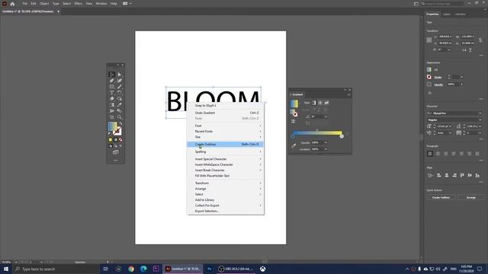Select the Rectangle tool
This screenshot has width=488, height=274.
coord(112,87)
